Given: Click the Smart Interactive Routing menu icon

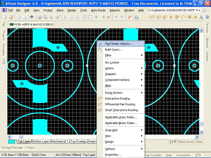Looking at the screenshot, I should click(x=100, y=110).
